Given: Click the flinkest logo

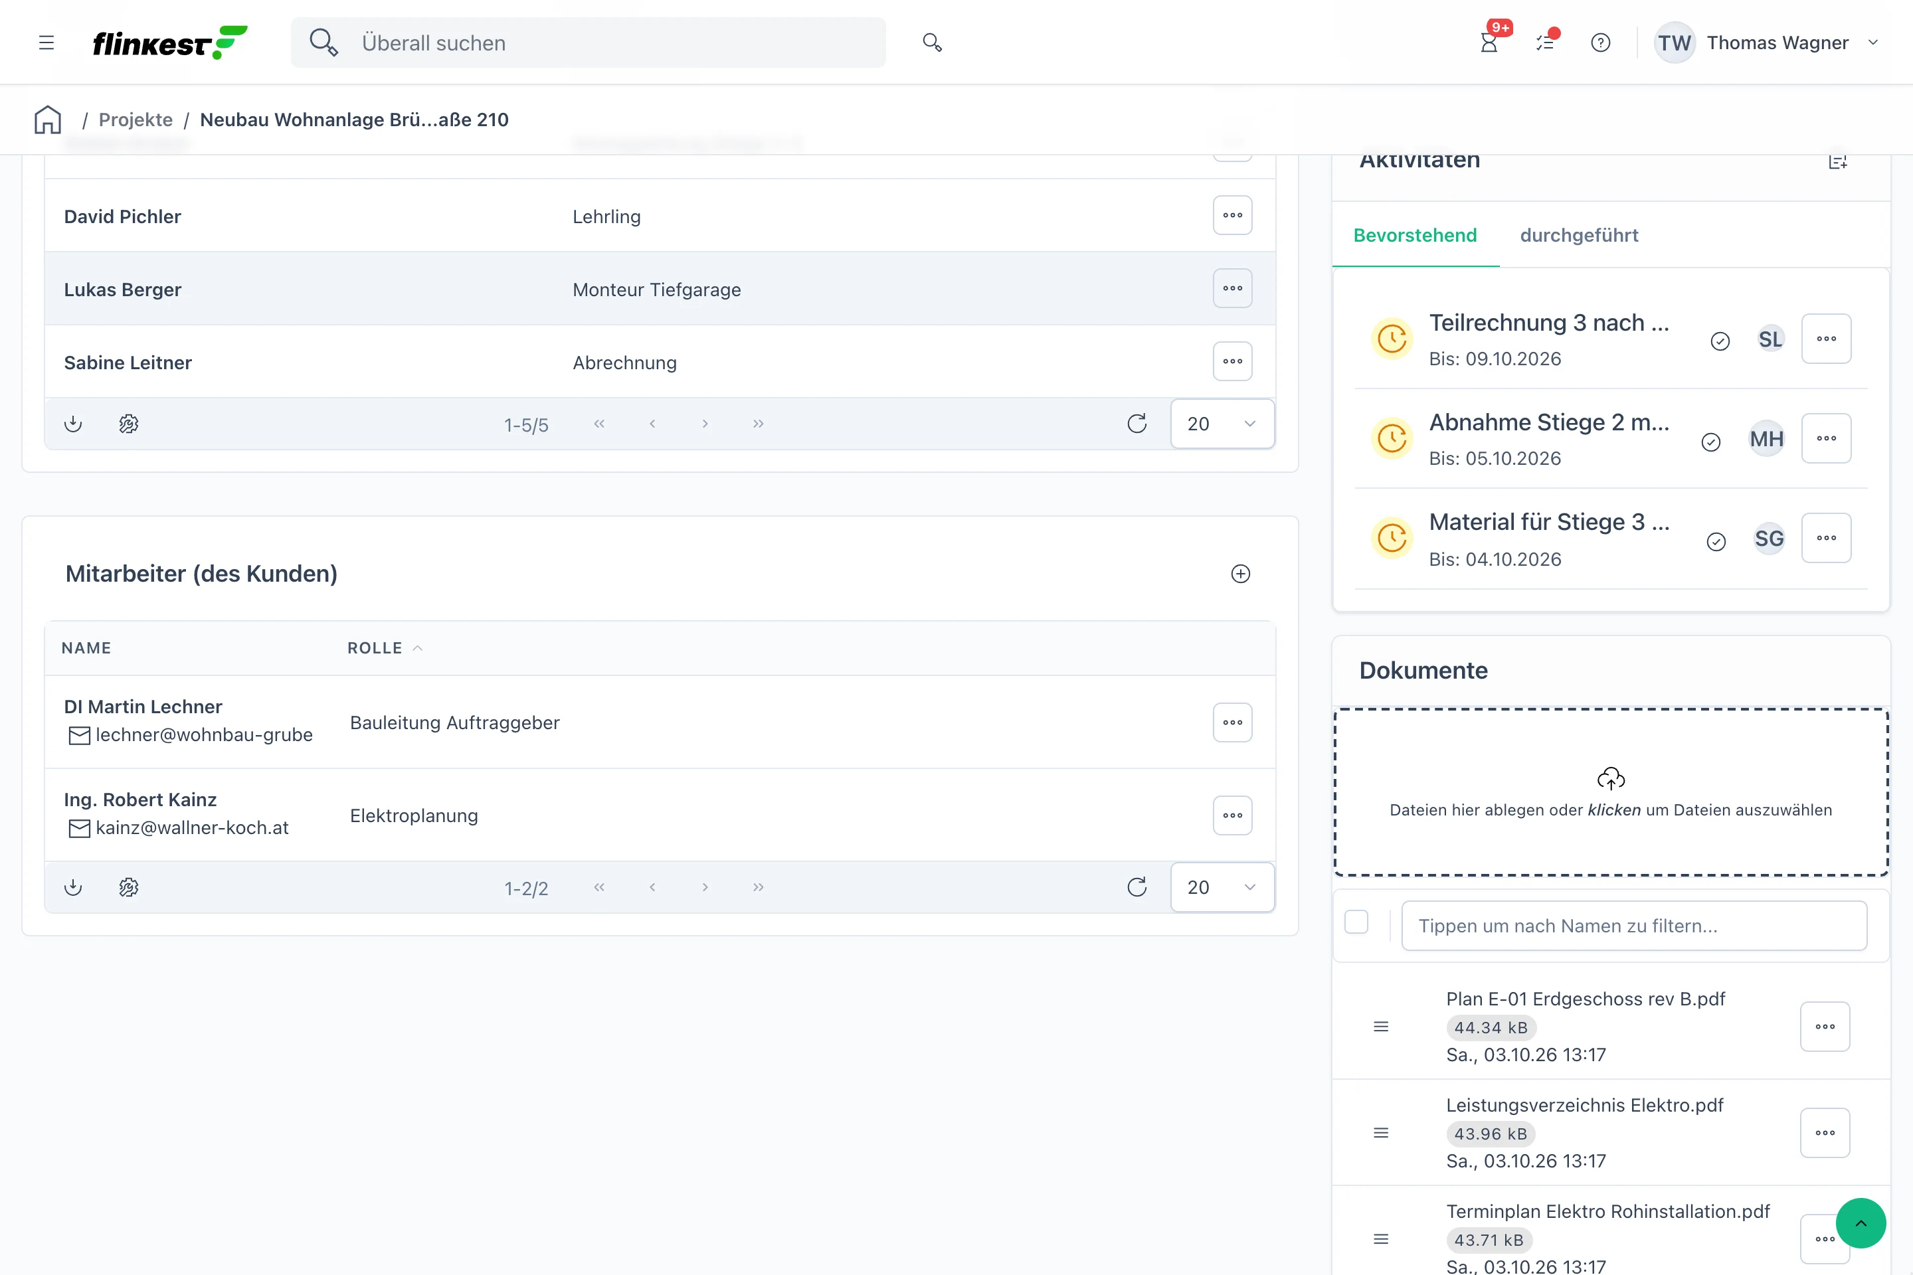Looking at the screenshot, I should click(170, 42).
